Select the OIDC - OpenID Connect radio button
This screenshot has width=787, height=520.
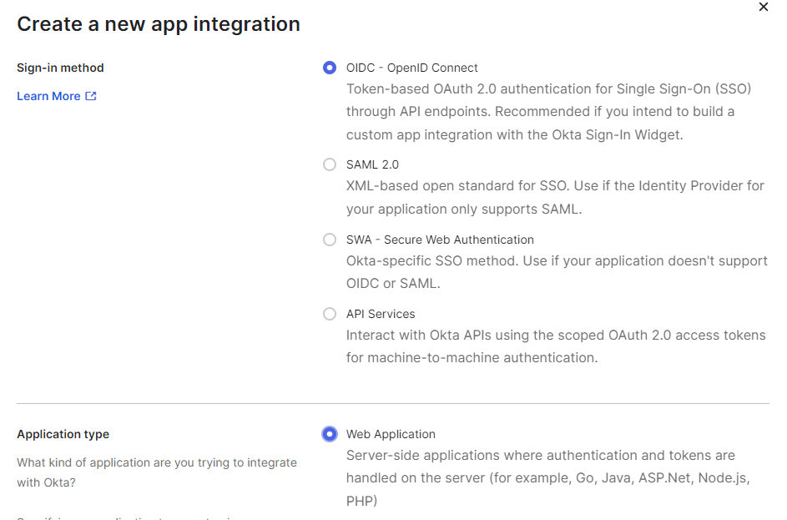pyautogui.click(x=330, y=68)
